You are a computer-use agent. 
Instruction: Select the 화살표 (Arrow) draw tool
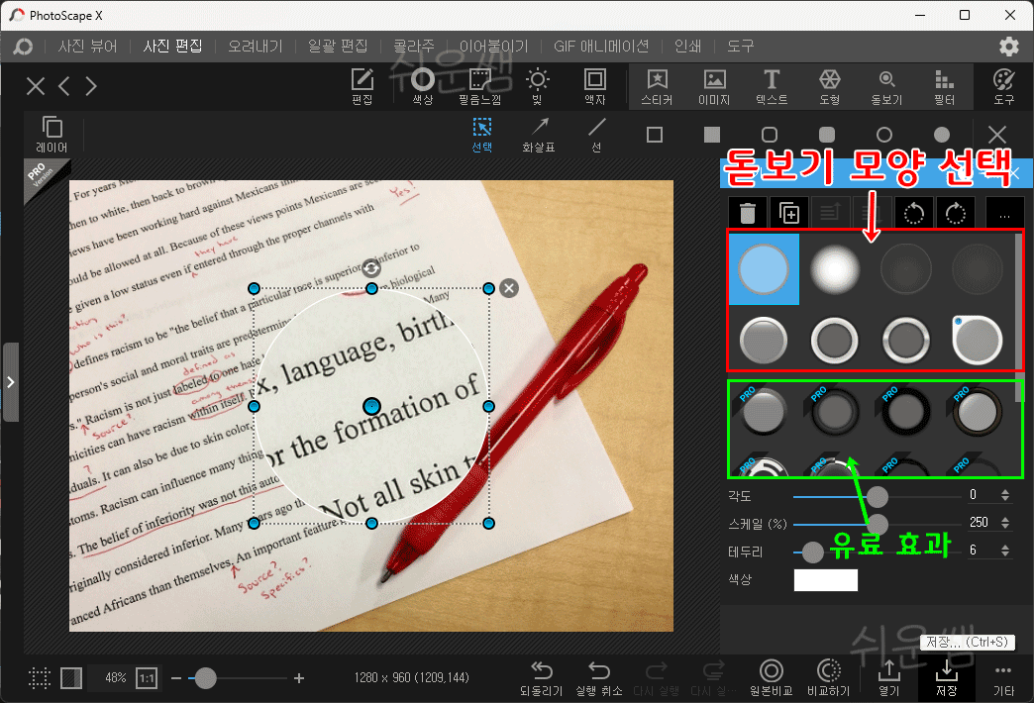pyautogui.click(x=539, y=135)
